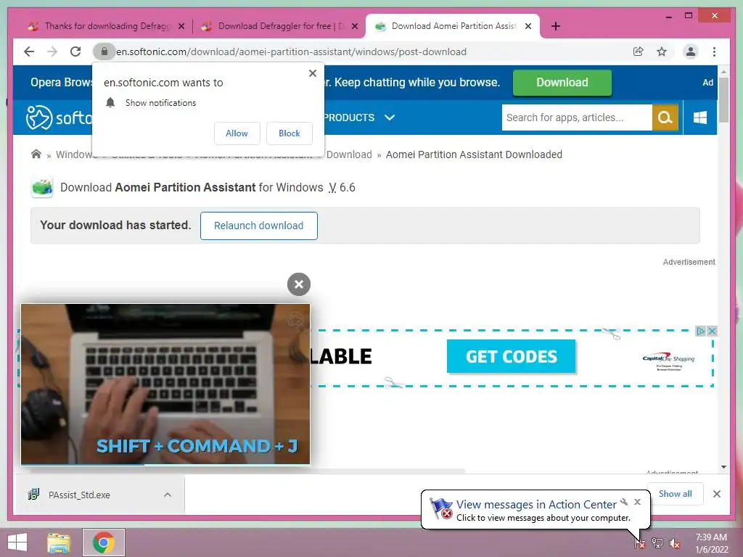The height and width of the screenshot is (557, 743).
Task: Open the Chrome profile avatar
Action: pos(691,51)
